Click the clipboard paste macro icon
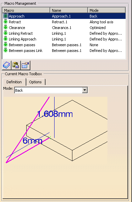Screen dimensions: 132x202 click(16, 65)
